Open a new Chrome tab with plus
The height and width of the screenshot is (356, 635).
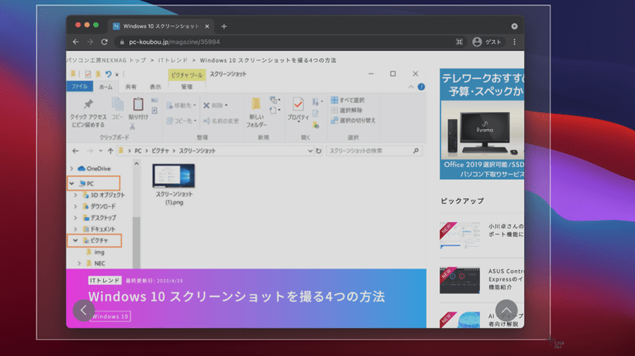tap(224, 26)
